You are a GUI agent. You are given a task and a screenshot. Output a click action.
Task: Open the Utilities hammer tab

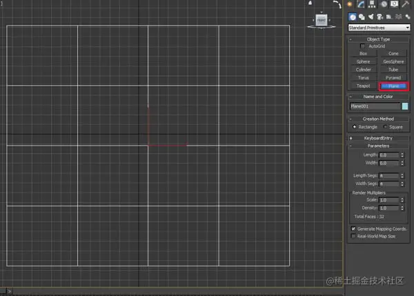(405, 4)
